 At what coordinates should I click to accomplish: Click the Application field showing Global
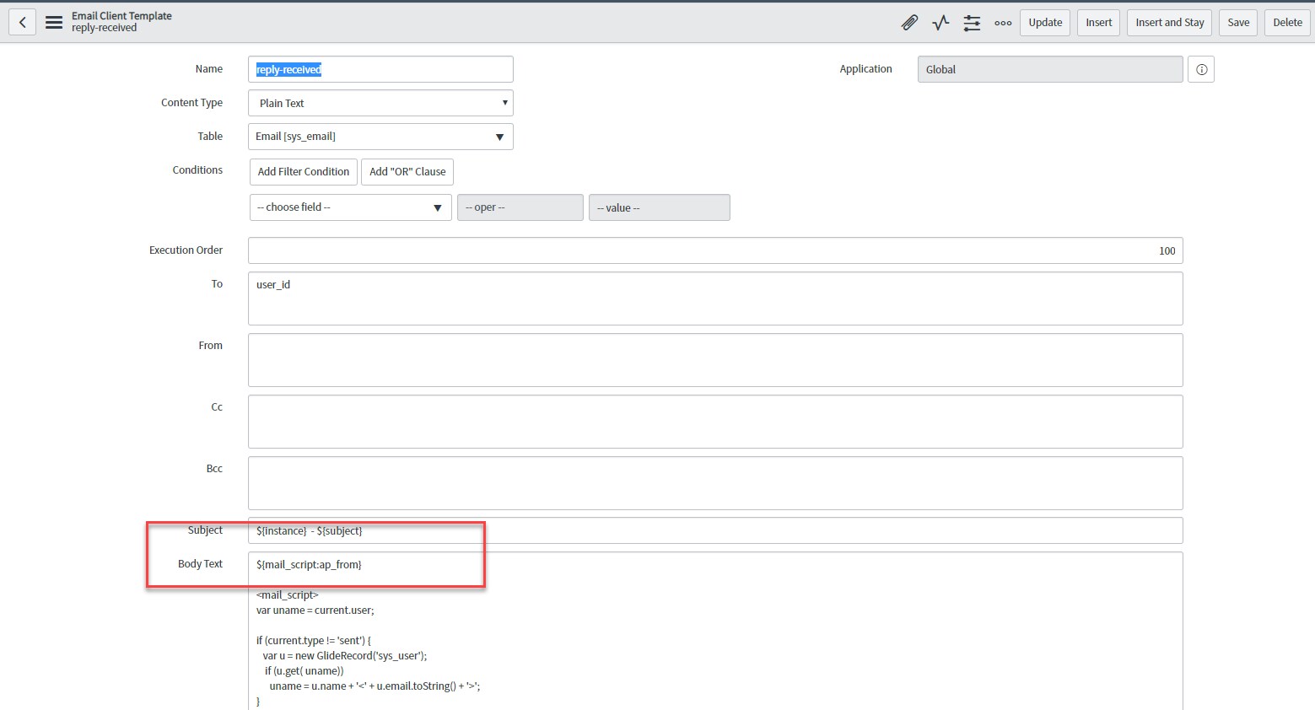coord(1050,69)
